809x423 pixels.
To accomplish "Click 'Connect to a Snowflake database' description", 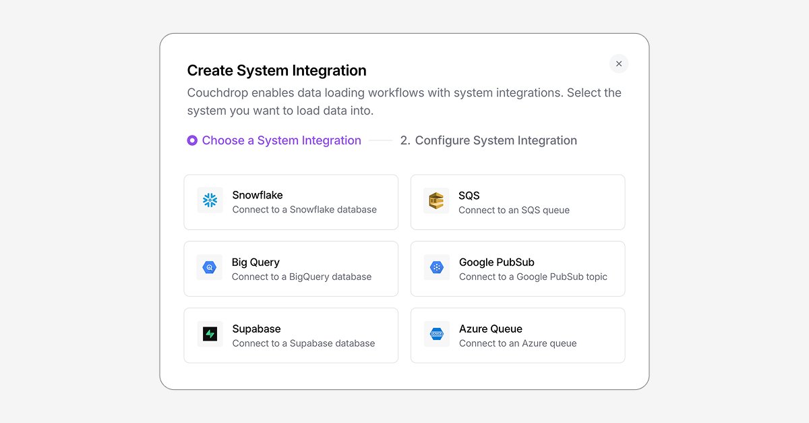I will tap(305, 210).
